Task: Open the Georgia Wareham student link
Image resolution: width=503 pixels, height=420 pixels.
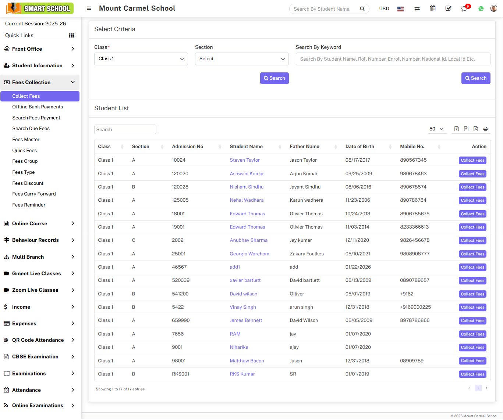Action: [x=249, y=254]
